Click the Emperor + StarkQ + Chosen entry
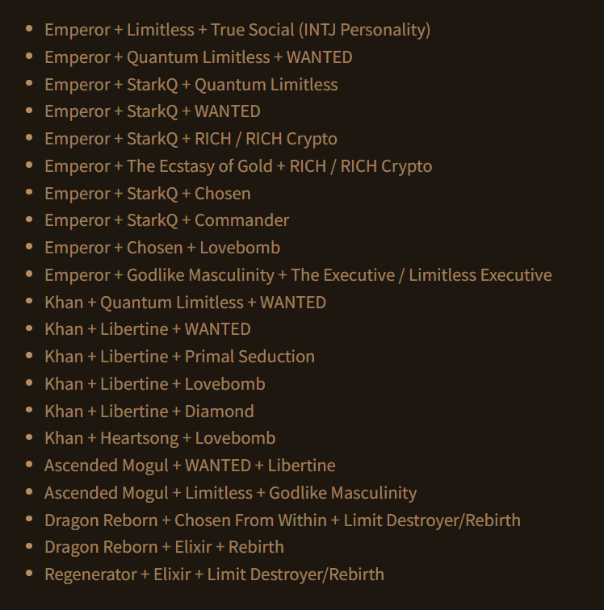This screenshot has height=610, width=604. (x=148, y=194)
